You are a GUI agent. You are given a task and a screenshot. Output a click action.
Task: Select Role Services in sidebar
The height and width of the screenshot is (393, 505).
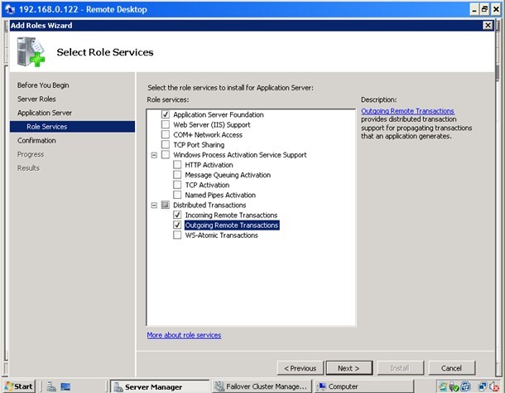[x=73, y=127]
